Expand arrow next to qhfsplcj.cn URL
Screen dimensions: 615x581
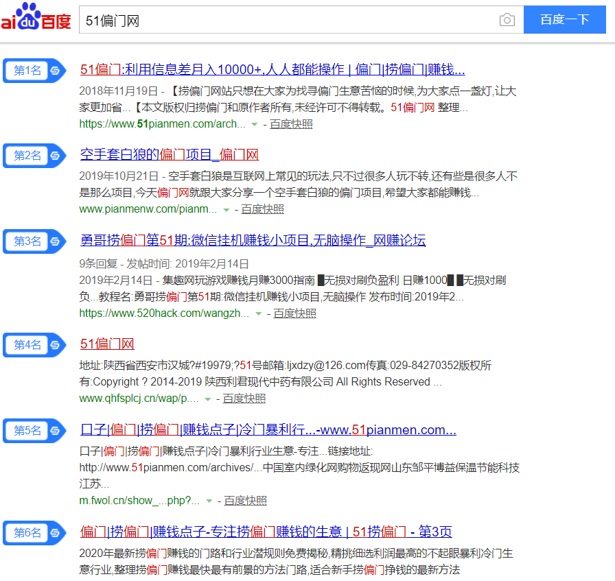pos(208,399)
